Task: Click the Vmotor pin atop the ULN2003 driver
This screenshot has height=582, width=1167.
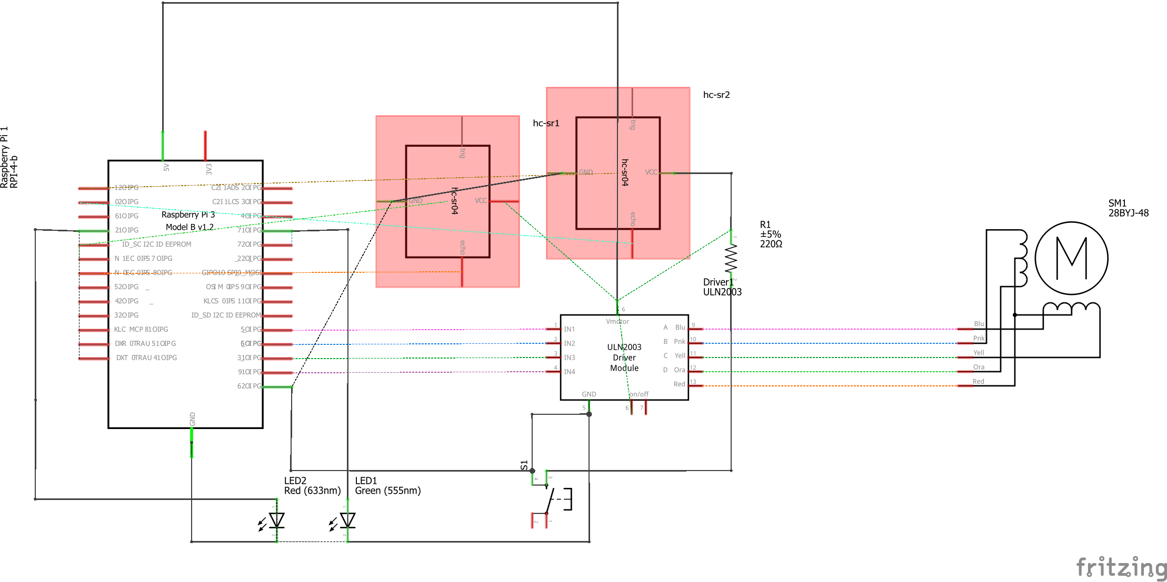Action: [617, 308]
